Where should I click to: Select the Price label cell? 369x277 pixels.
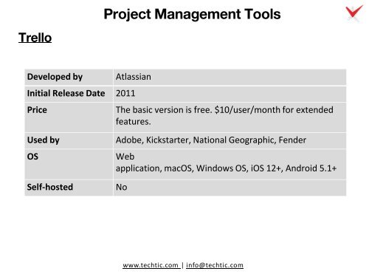click(69, 117)
